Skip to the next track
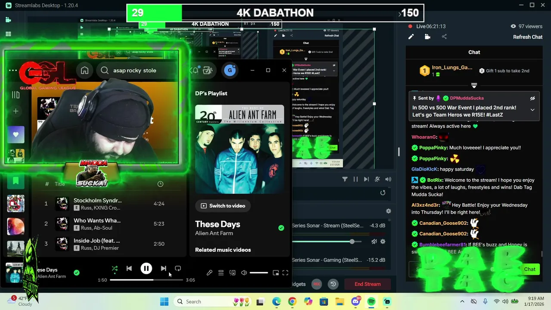This screenshot has height=310, width=551. (164, 268)
